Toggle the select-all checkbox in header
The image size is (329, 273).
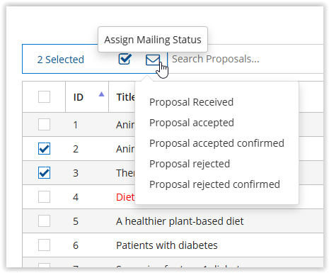coord(44,96)
